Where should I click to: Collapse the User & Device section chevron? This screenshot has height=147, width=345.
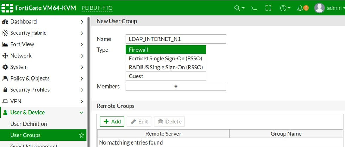tap(81, 113)
